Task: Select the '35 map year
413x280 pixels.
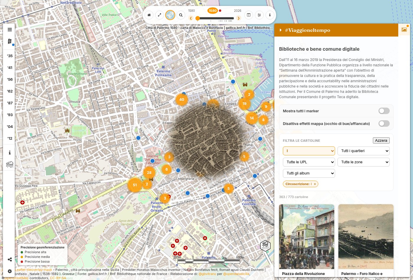Action: (x=10, y=56)
